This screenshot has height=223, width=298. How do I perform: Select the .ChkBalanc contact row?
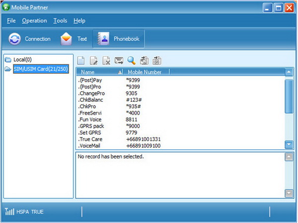(181, 100)
